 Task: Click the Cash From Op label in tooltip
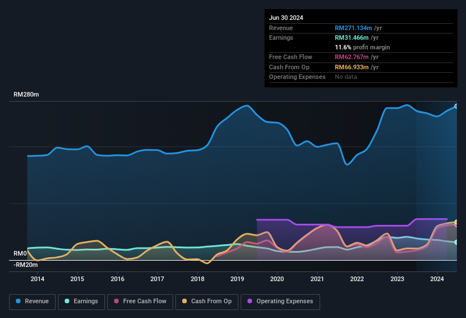click(x=289, y=67)
